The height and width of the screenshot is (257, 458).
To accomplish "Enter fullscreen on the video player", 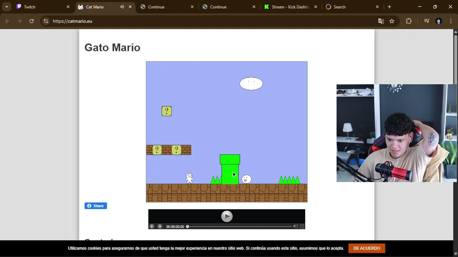I will (302, 227).
